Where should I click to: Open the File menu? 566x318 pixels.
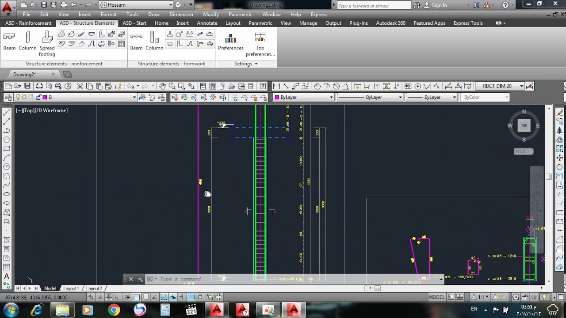point(27,15)
